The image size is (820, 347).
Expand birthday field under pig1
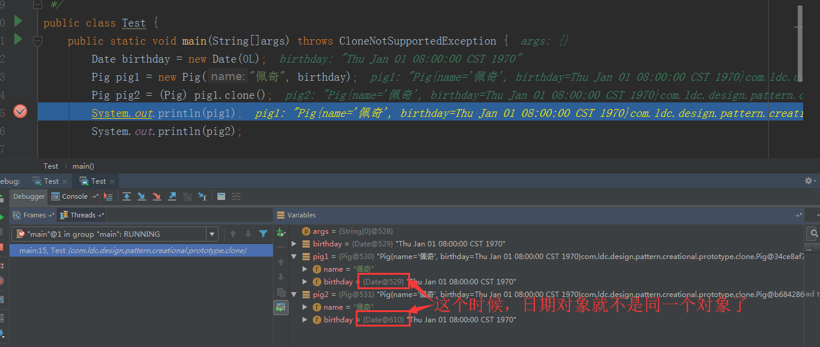pos(305,282)
